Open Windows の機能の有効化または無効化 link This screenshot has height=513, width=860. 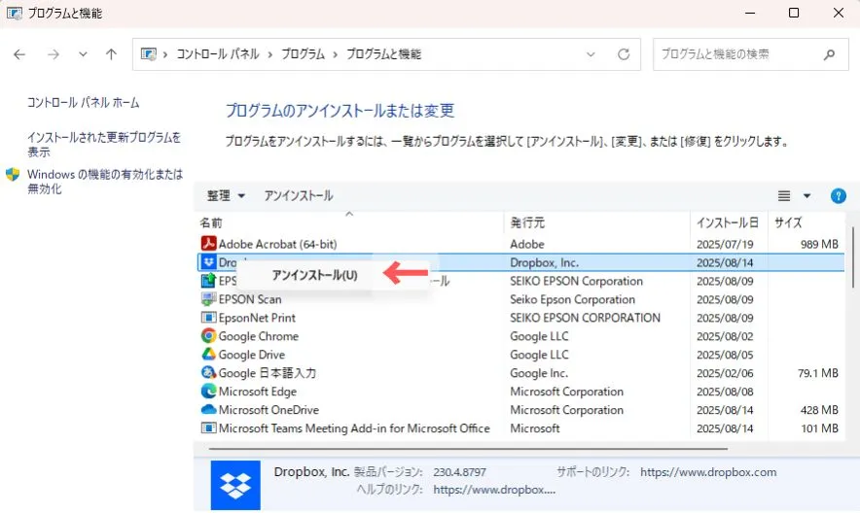click(x=105, y=182)
